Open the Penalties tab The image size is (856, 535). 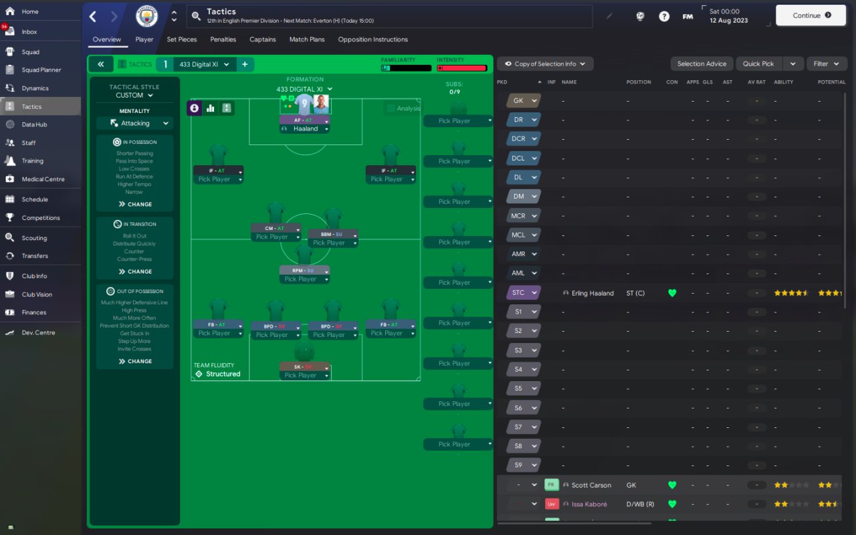[223, 39]
